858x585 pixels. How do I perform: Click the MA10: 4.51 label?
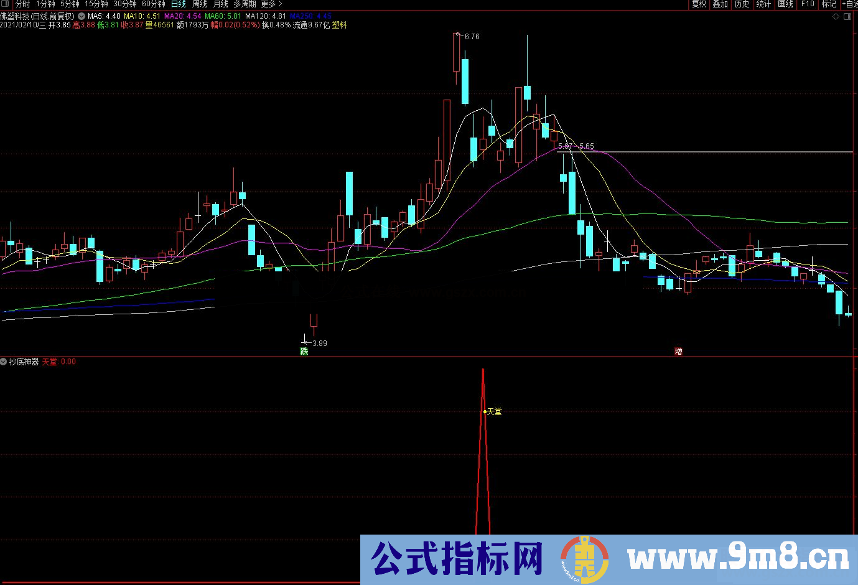click(142, 16)
